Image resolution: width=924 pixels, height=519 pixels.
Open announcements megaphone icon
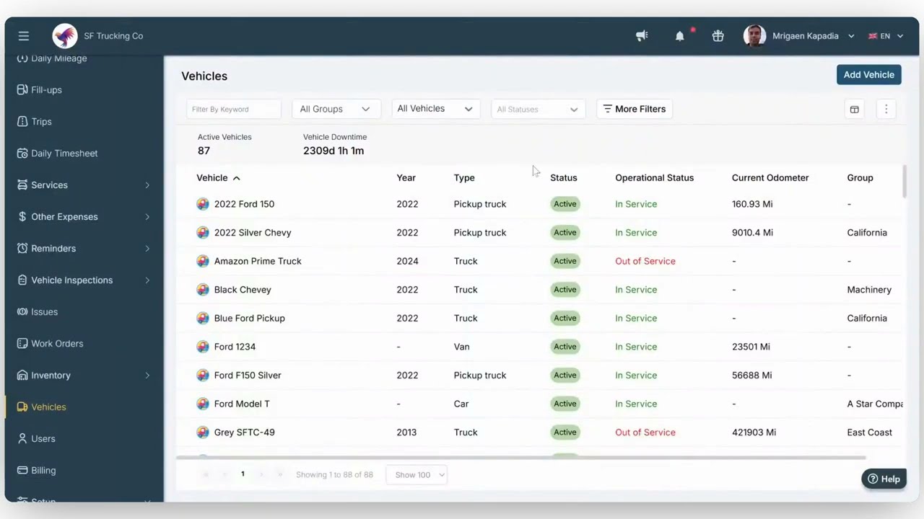642,35
